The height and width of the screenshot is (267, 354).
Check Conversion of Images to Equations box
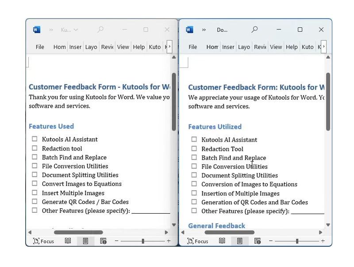[x=194, y=184]
